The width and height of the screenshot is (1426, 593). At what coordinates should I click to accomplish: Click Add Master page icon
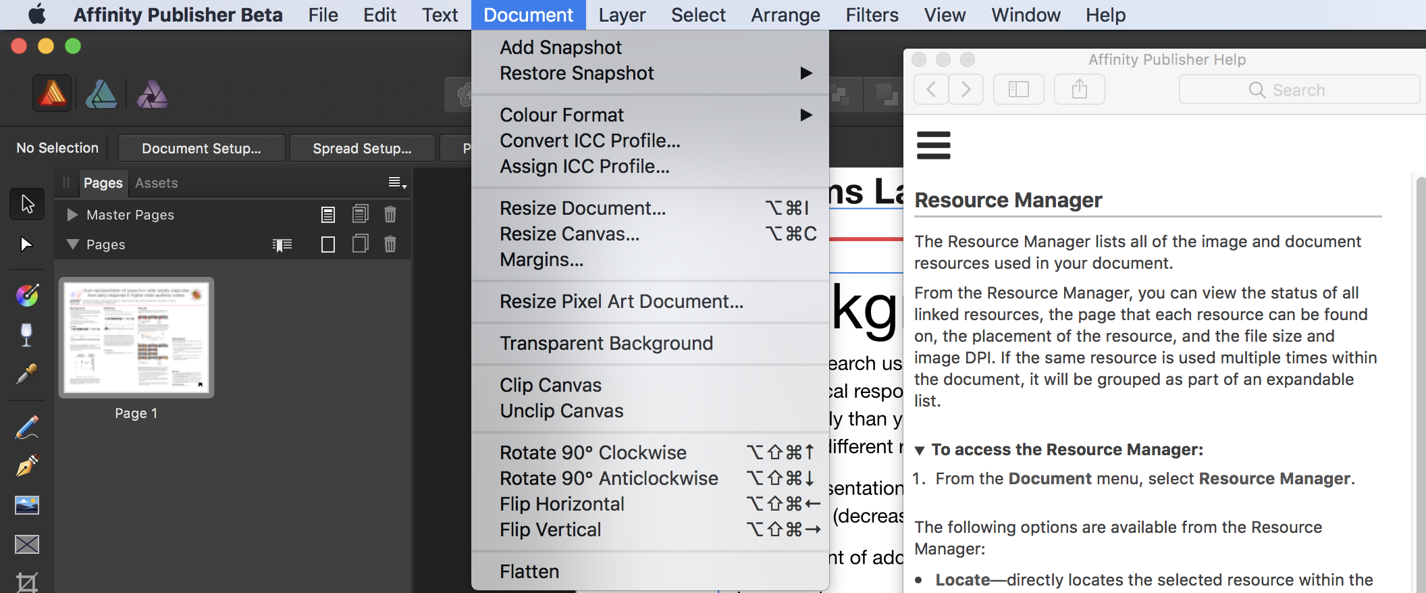click(x=328, y=215)
